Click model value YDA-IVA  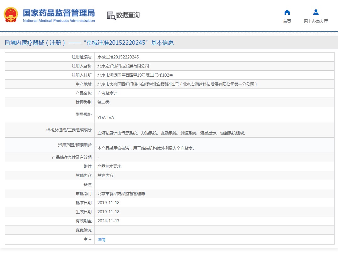[106, 118]
